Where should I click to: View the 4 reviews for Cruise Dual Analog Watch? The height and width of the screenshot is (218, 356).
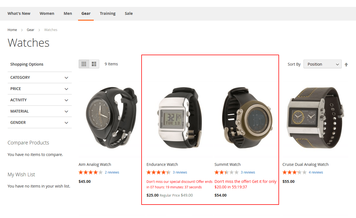(316, 172)
